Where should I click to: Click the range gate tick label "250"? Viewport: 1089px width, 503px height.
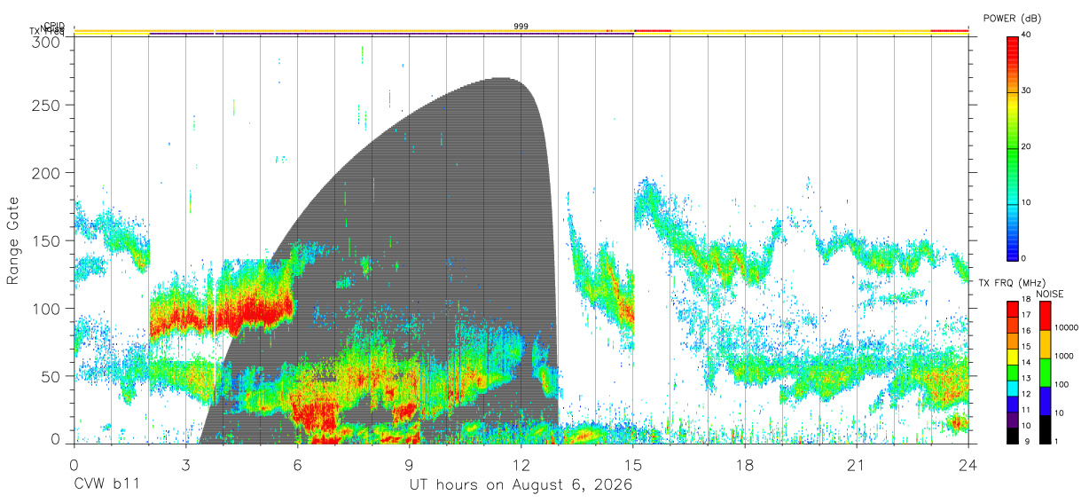click(47, 105)
